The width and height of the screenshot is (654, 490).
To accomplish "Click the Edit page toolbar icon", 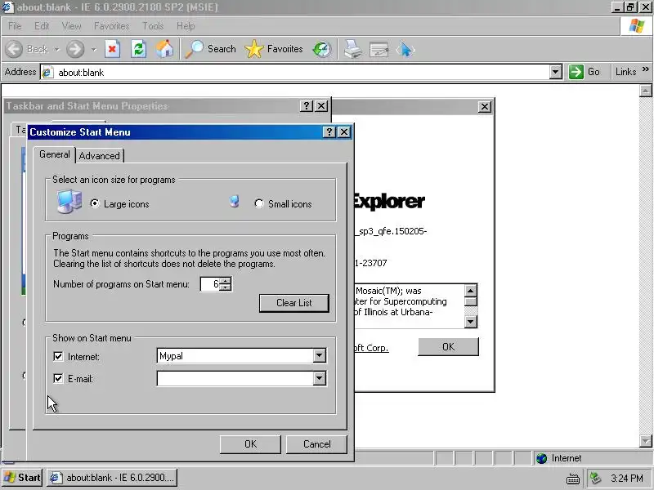I will point(379,50).
